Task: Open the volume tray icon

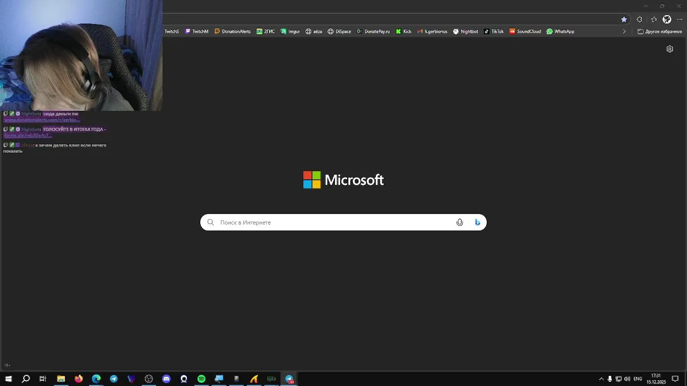Action: [627, 379]
